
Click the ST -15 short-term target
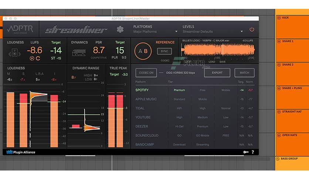(56, 58)
